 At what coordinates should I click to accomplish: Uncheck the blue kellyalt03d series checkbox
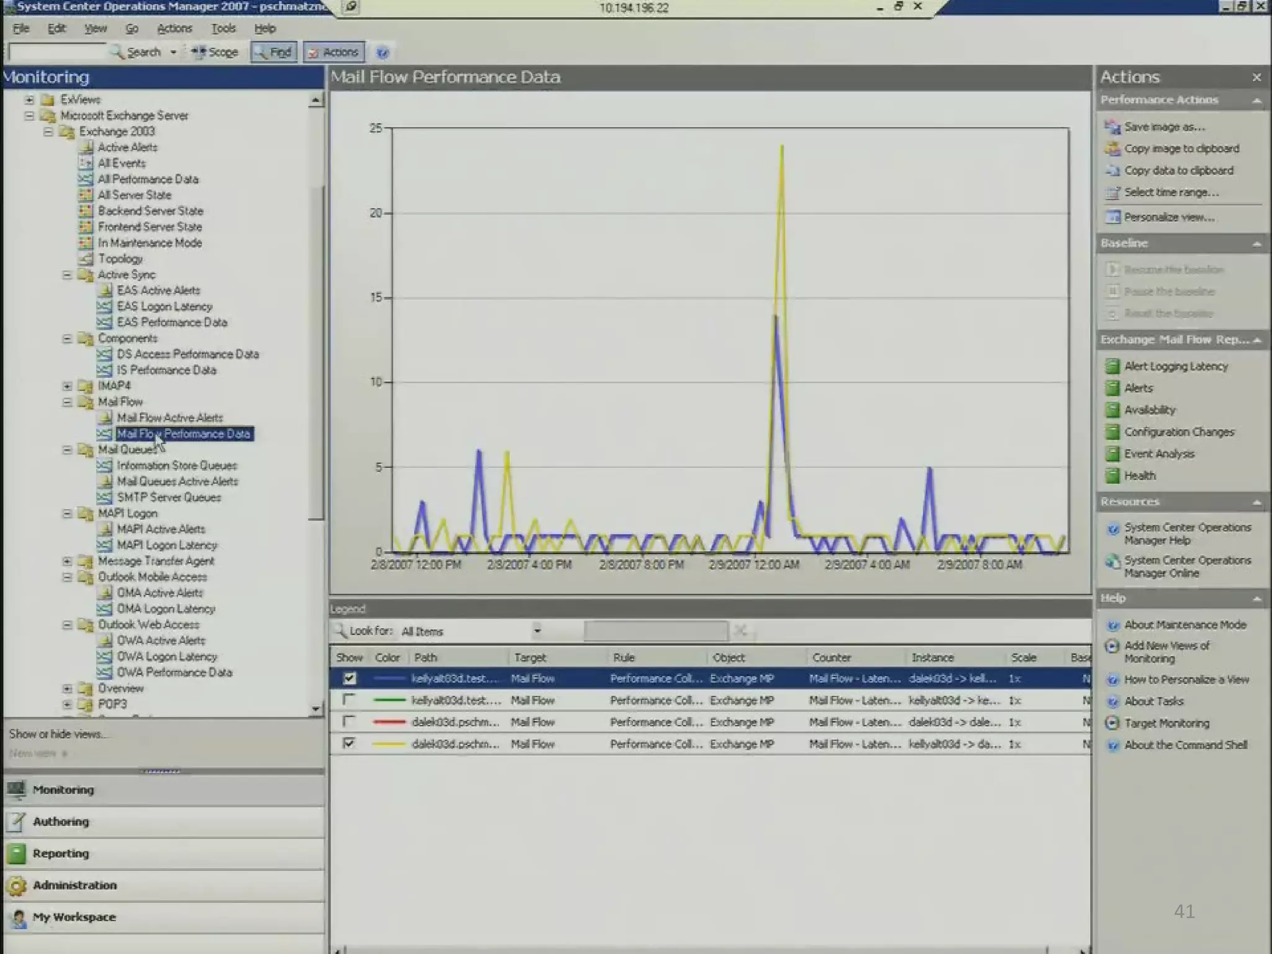[349, 679]
